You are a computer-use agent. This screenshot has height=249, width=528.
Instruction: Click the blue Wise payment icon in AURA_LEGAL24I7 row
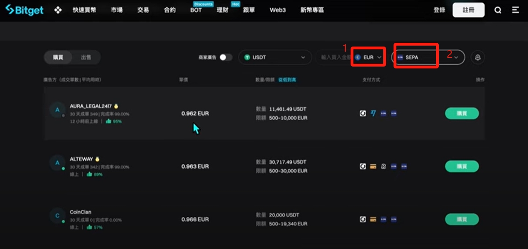tap(373, 114)
